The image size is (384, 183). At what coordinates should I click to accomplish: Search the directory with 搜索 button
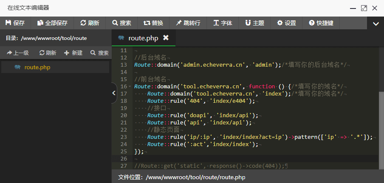(99, 53)
